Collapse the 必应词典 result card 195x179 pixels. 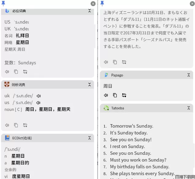pyautogui.click(x=89, y=11)
